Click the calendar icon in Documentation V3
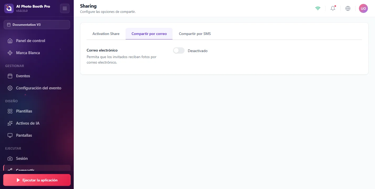 pos(9,24)
